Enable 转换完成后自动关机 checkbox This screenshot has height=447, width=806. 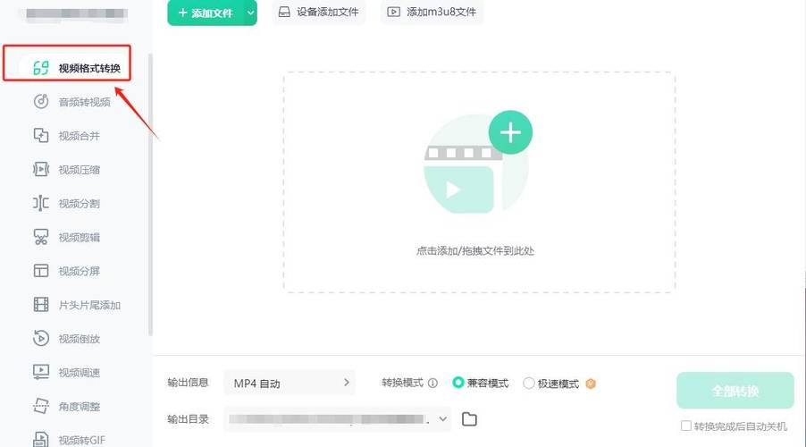pos(686,426)
